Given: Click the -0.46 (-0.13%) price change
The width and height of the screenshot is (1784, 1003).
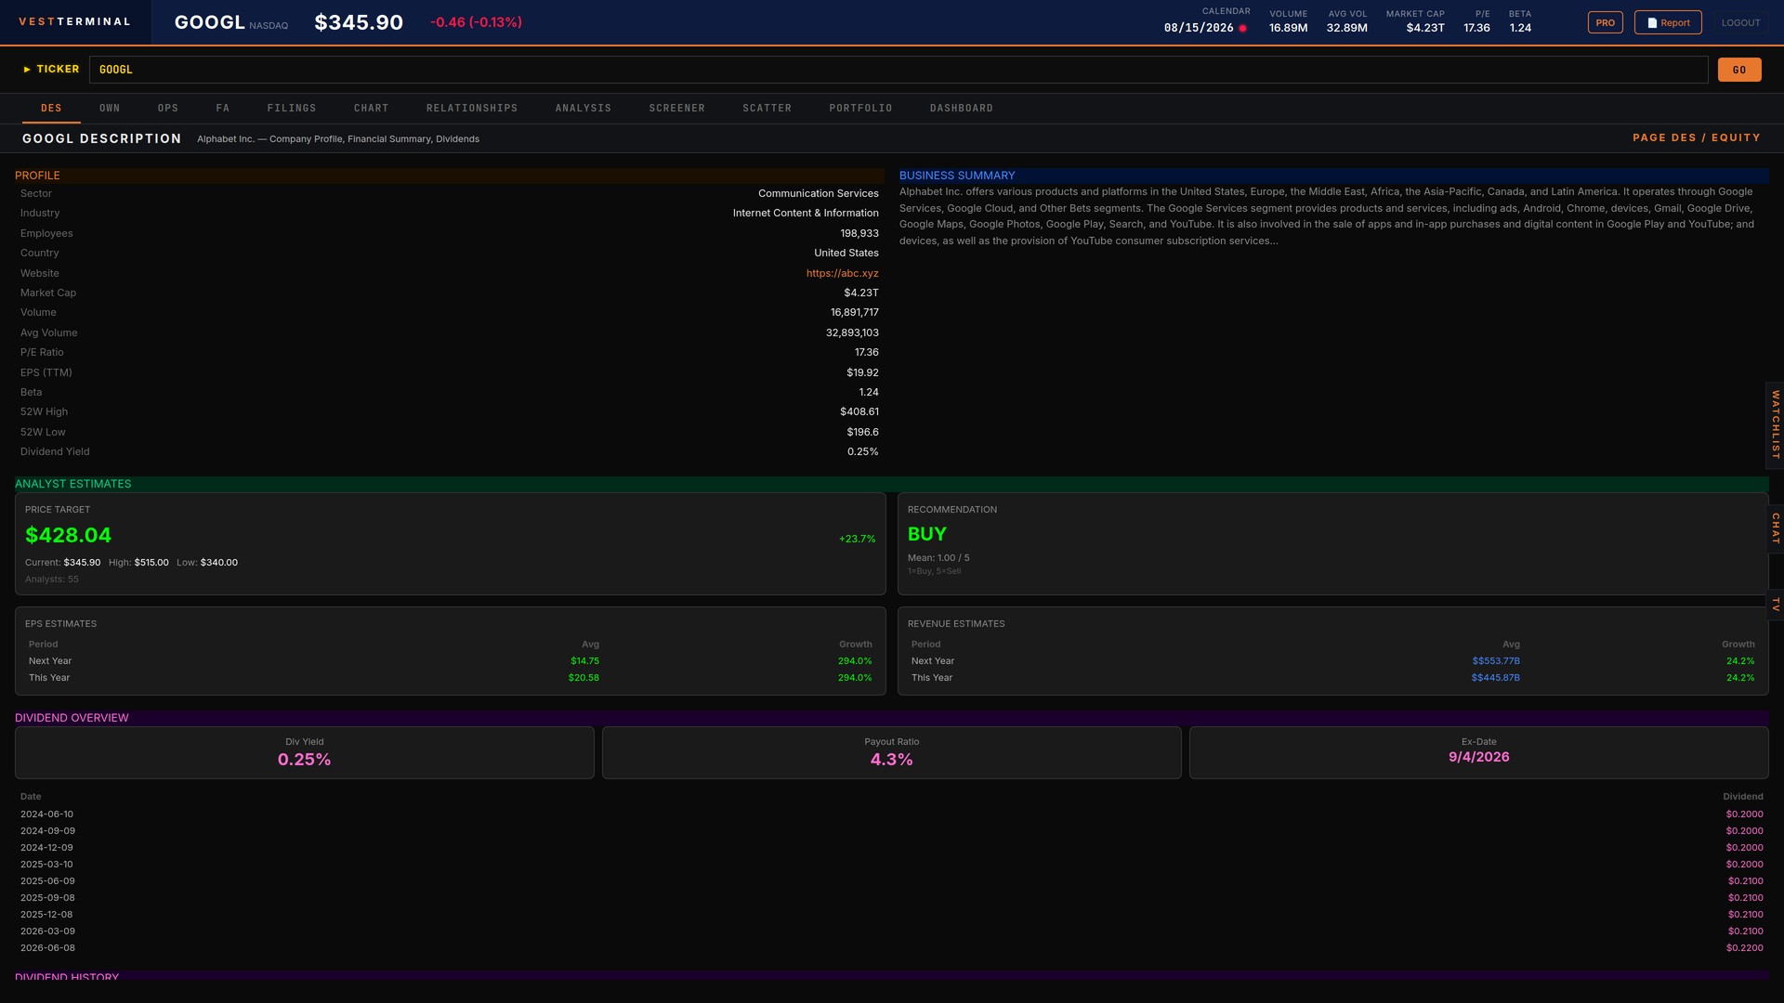Looking at the screenshot, I should click(x=476, y=22).
